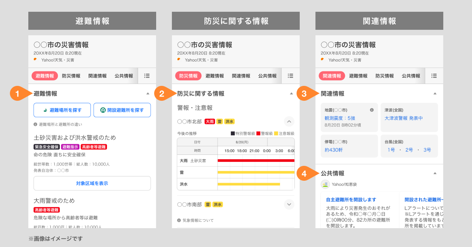Collapse the 関連情報 section arrow
The image size is (472, 247).
coord(435,93)
